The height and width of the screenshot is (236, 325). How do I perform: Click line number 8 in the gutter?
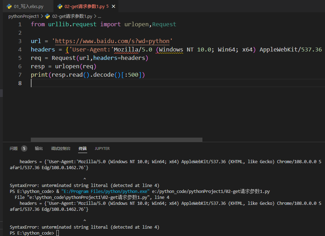click(x=20, y=83)
